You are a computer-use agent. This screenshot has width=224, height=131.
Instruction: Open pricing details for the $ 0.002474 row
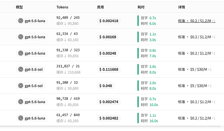pyautogui.click(x=197, y=102)
